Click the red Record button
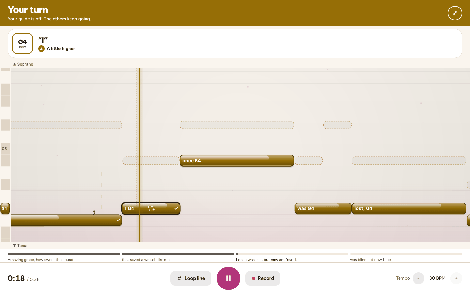The width and height of the screenshot is (470, 294). click(263, 278)
